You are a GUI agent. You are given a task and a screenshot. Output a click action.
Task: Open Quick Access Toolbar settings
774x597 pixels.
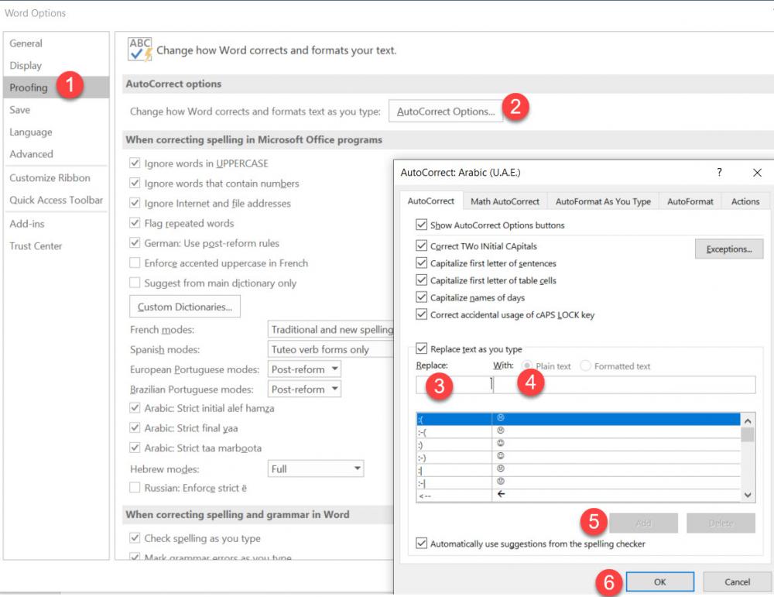[57, 200]
